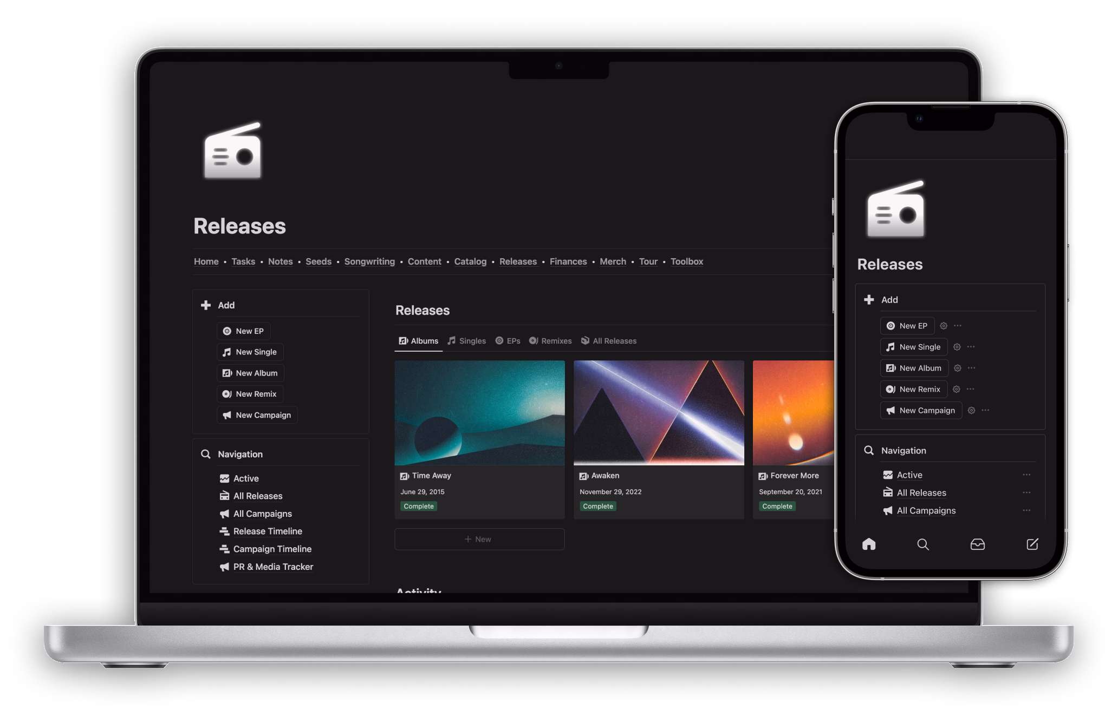Open the Time Away album cover thumbnail
The width and height of the screenshot is (1118, 710).
pos(479,413)
